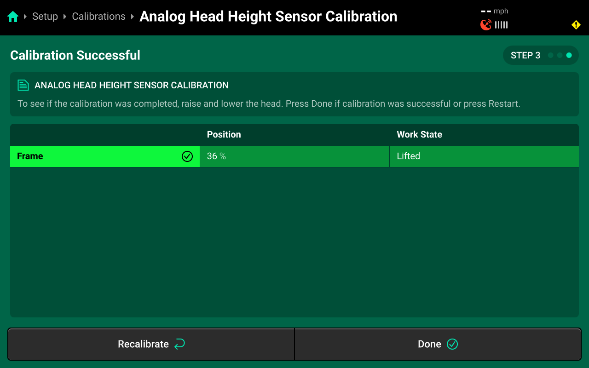
Task: Go to the Home screen icon
Action: 13,17
